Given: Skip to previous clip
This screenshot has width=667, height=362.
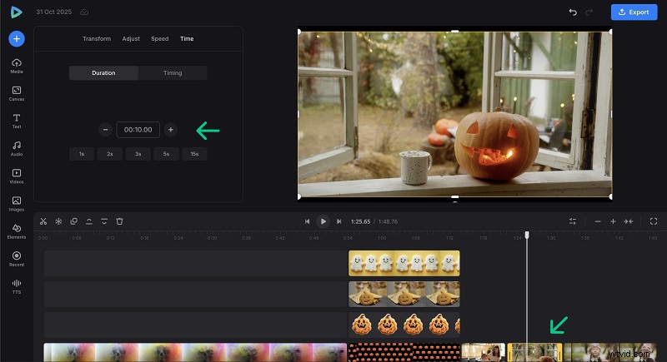Looking at the screenshot, I should coord(307,221).
